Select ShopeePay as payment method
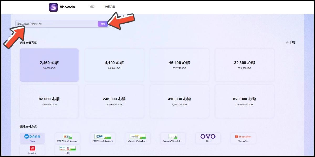The height and width of the screenshot is (157, 315). 243,138
